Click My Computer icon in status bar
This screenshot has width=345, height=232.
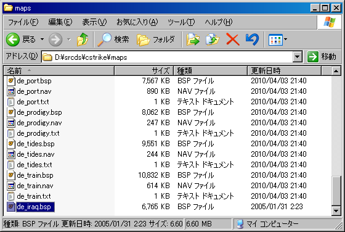240,224
